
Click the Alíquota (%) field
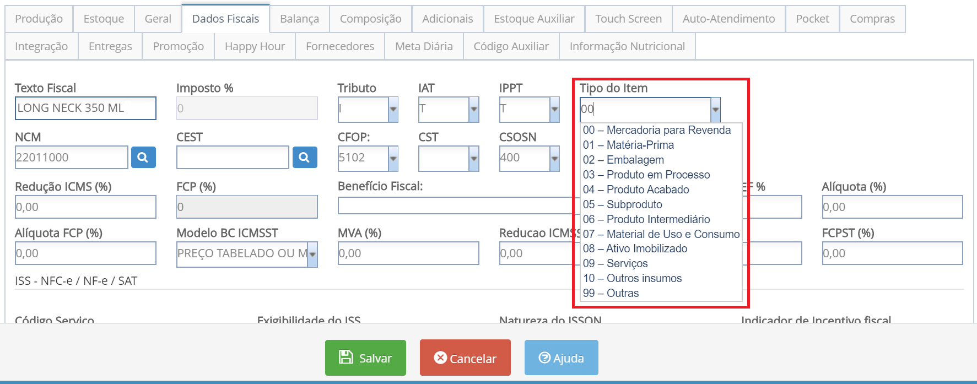893,207
